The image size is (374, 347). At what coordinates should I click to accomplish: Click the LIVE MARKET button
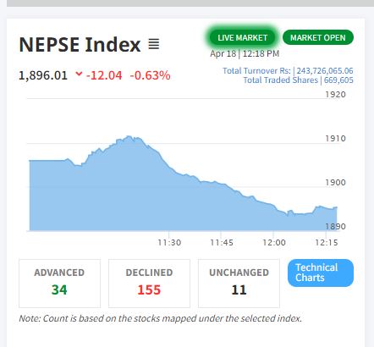243,37
